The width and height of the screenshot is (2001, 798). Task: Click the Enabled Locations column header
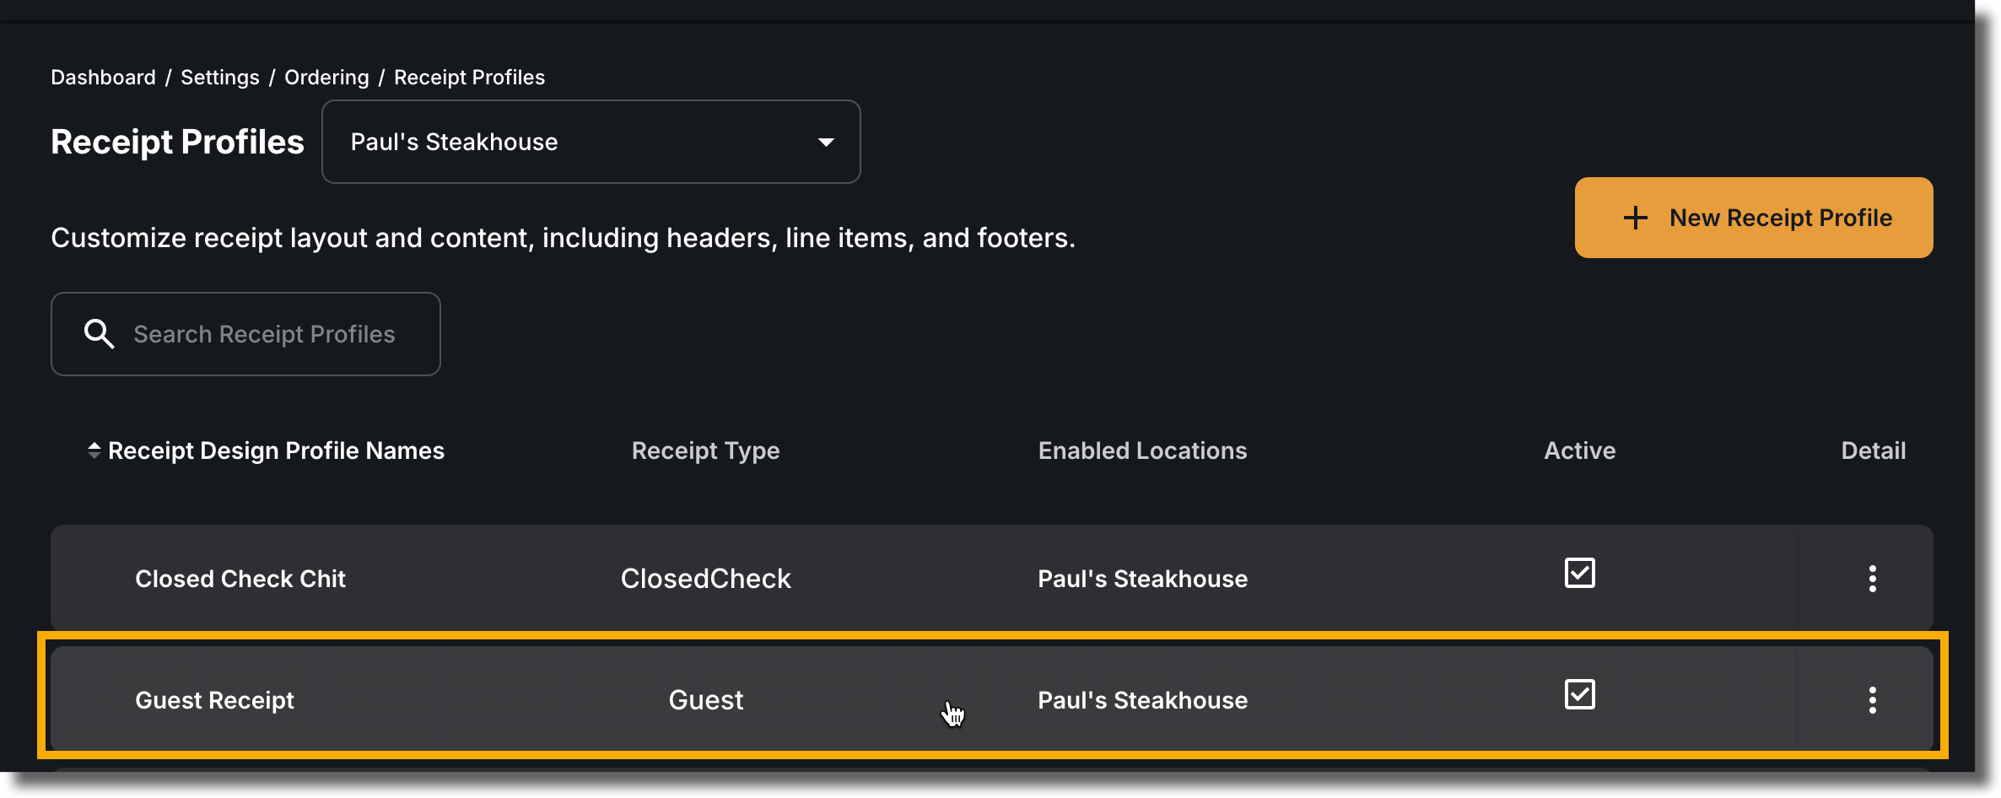coord(1142,450)
